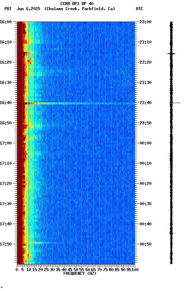
Task: Click the seismogram spike near 23:16 UTC
Action: pos(171,54)
